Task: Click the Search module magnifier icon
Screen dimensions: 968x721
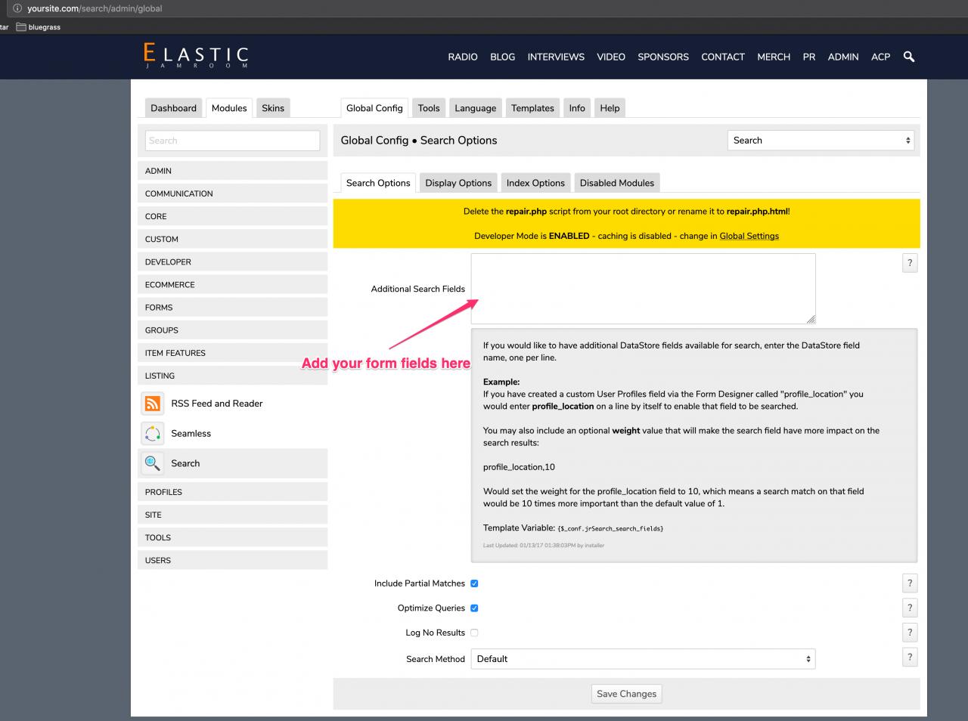Action: (x=153, y=463)
